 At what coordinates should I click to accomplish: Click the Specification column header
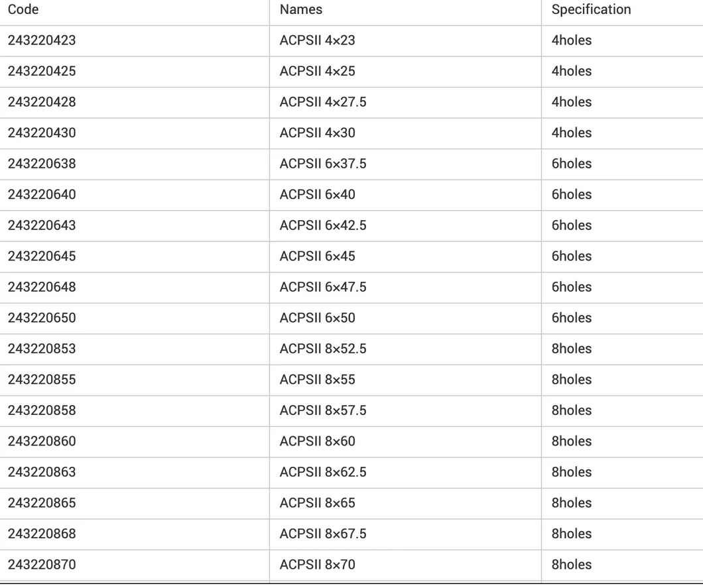(591, 10)
